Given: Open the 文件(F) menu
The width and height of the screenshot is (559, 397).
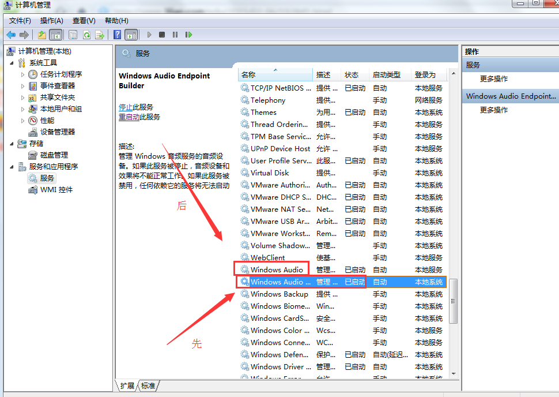Looking at the screenshot, I should tap(20, 21).
